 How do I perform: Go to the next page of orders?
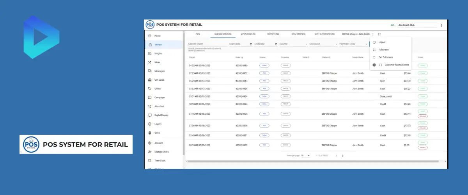coord(342,156)
